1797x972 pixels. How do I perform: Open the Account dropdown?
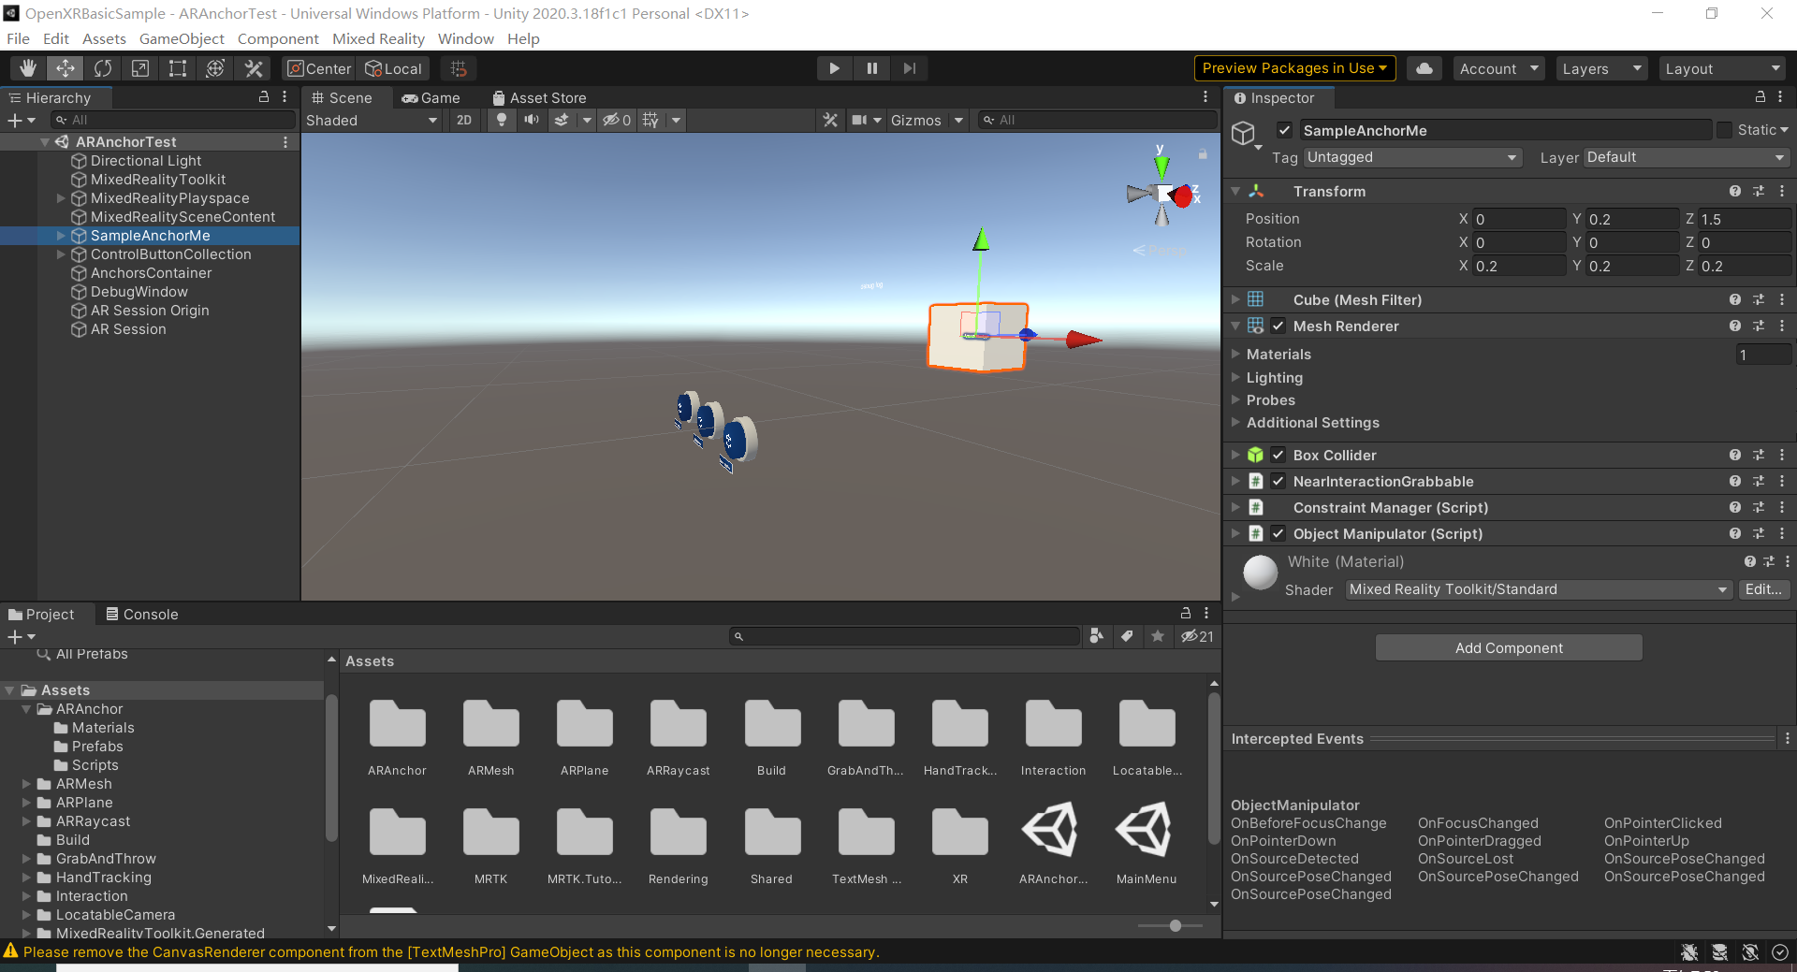[1499, 68]
